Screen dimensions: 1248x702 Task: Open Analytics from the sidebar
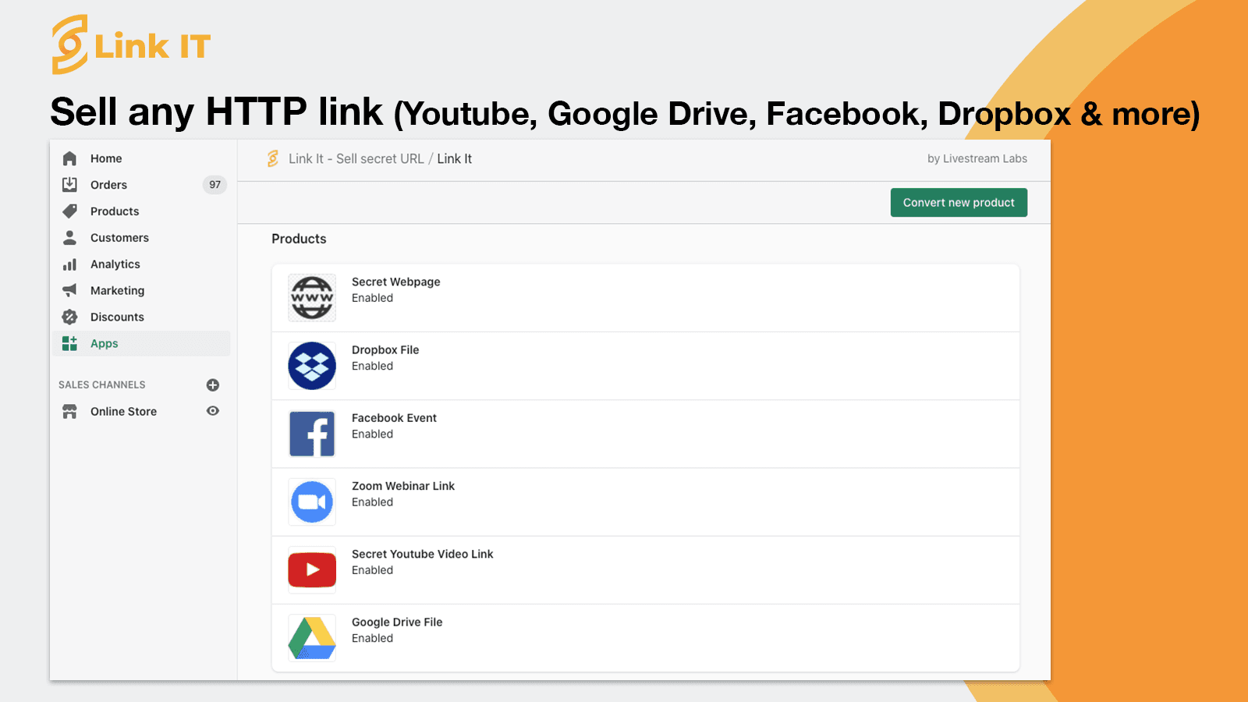pos(115,264)
